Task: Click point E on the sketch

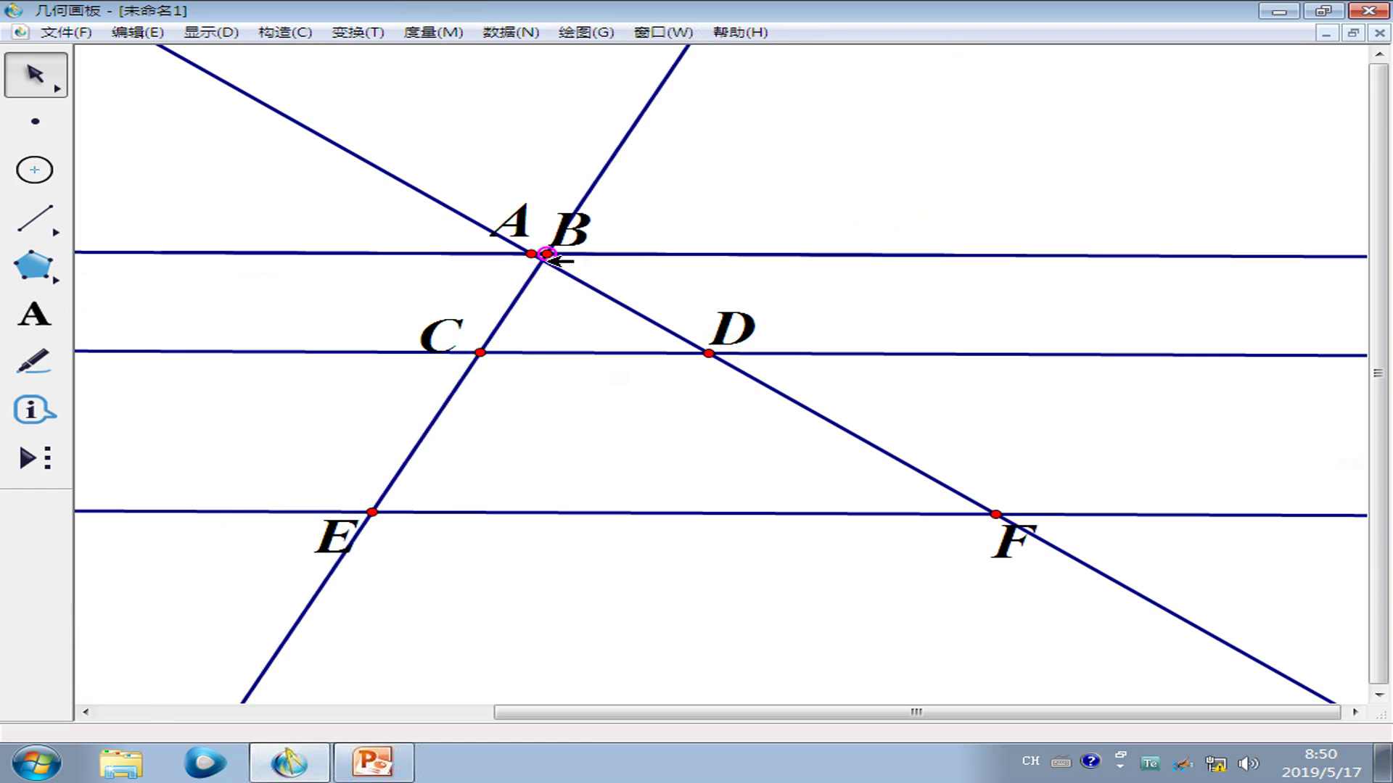Action: point(372,513)
